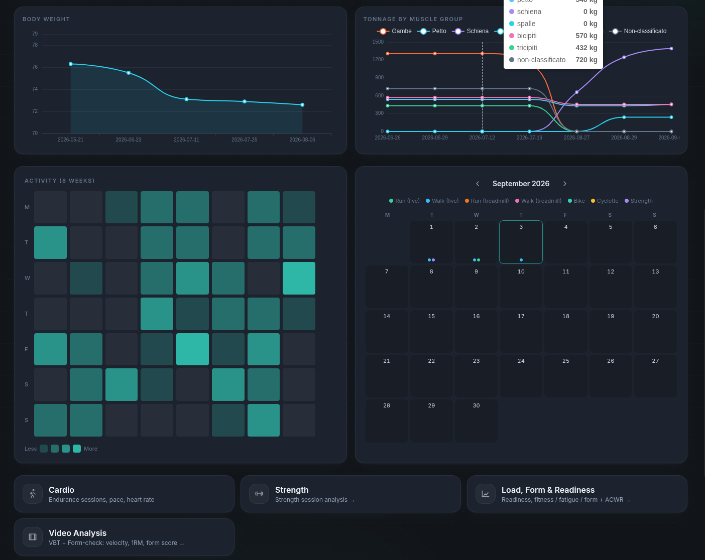
Task: Select September 4 in the calendar
Action: click(566, 242)
